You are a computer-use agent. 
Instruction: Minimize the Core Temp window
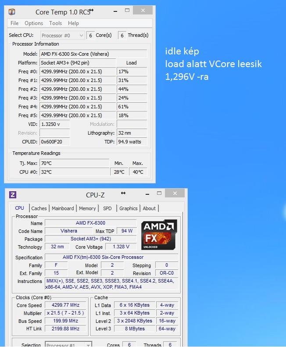coord(115,11)
